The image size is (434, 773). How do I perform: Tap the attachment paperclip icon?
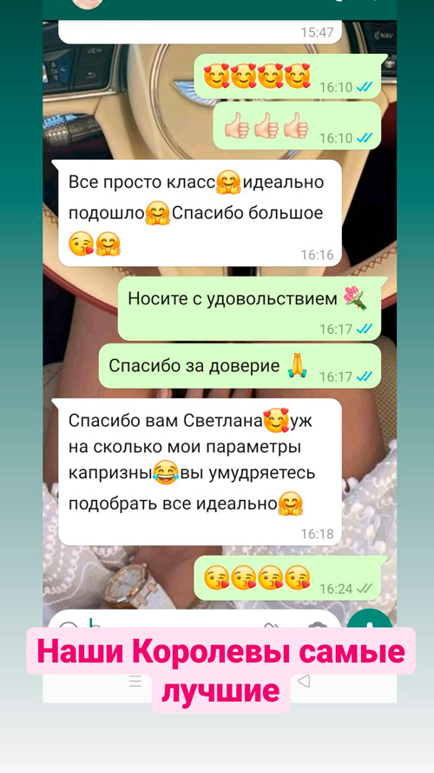[272, 626]
